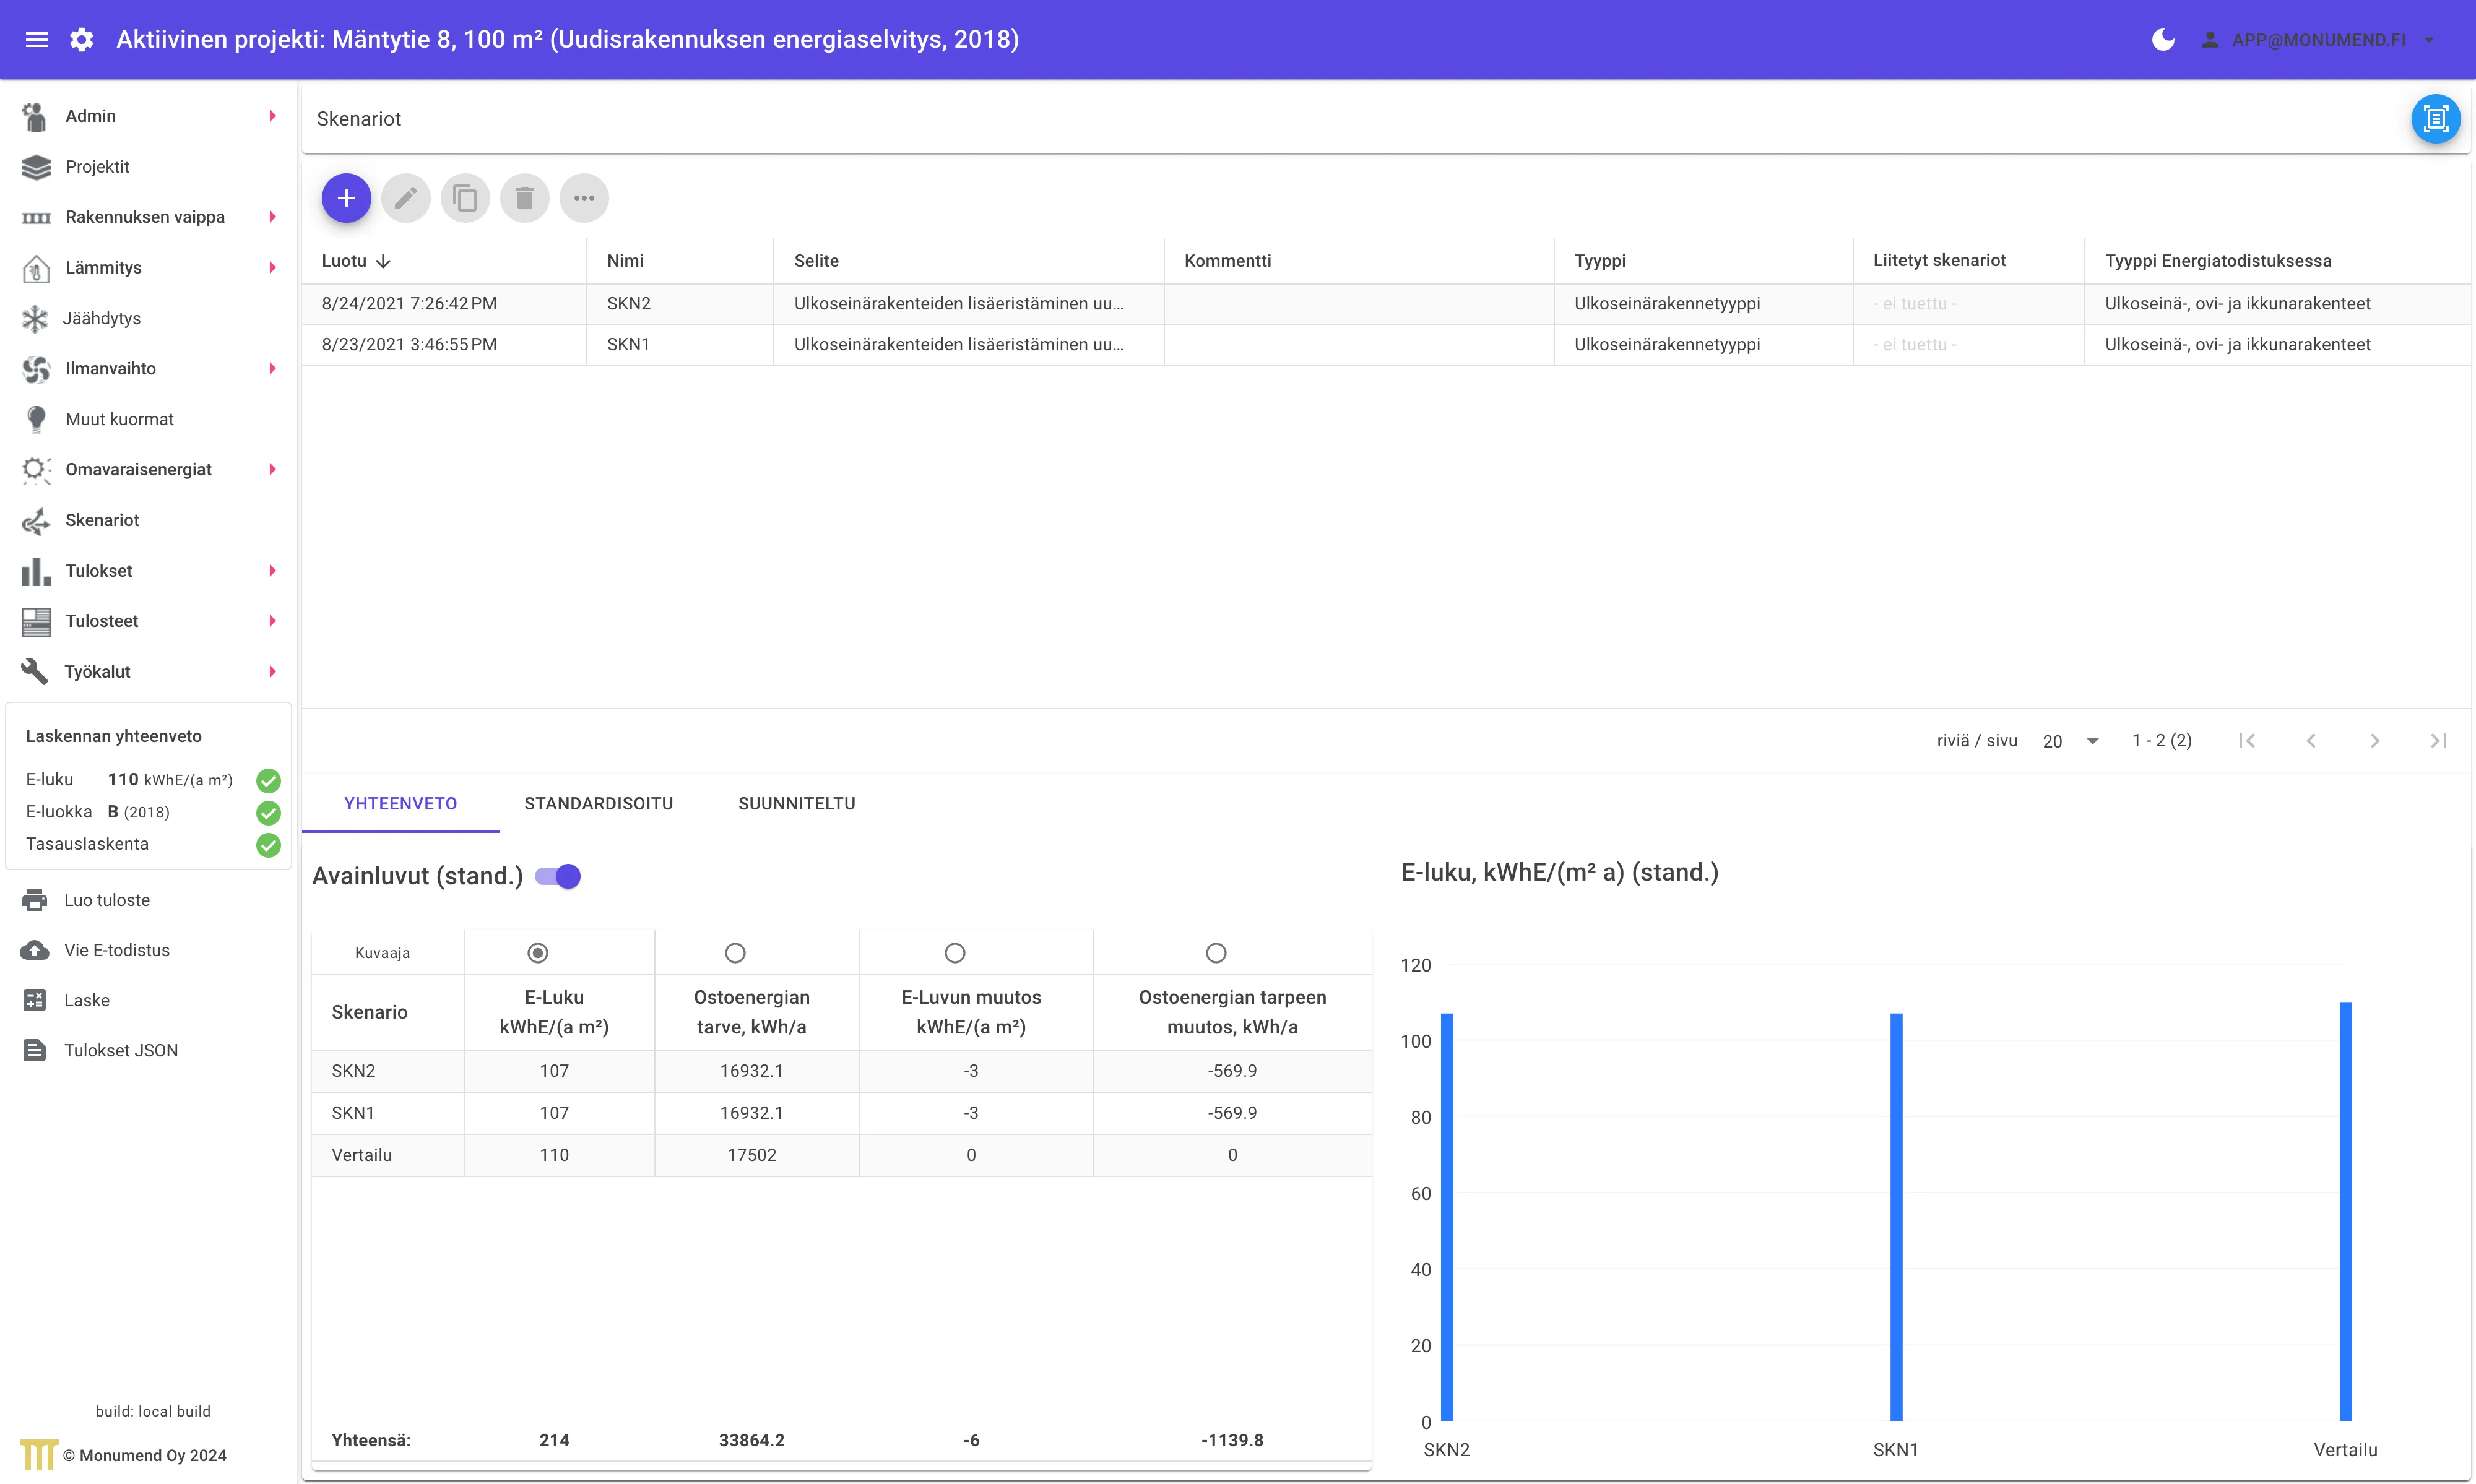Go to the last page arrow
The height and width of the screenshot is (1484, 2476).
[x=2438, y=741]
